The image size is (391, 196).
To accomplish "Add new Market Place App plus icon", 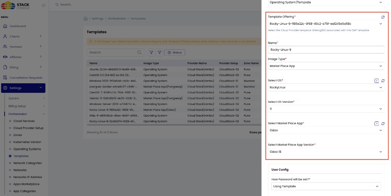I will click(376, 123).
